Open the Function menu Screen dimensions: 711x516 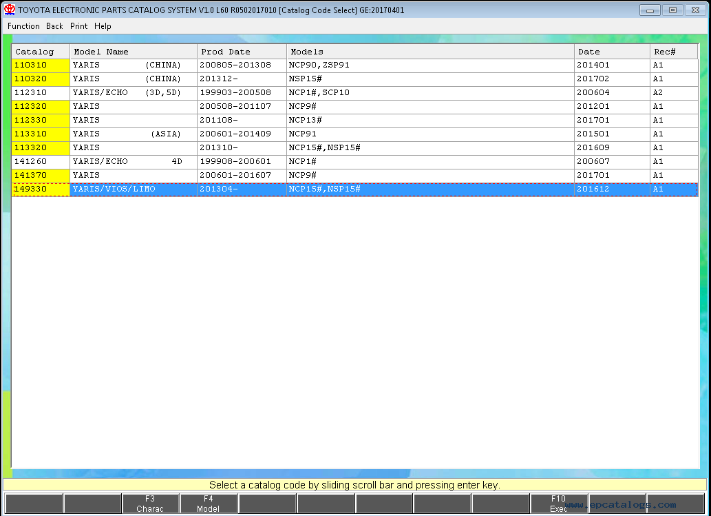tap(23, 26)
